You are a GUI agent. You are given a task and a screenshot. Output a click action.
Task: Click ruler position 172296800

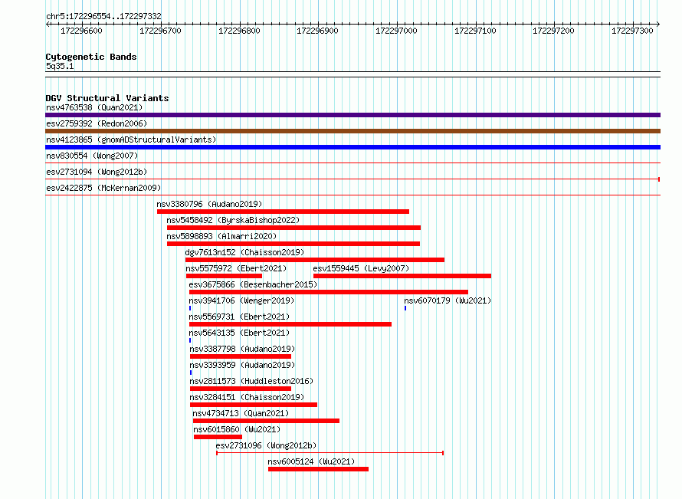click(239, 31)
